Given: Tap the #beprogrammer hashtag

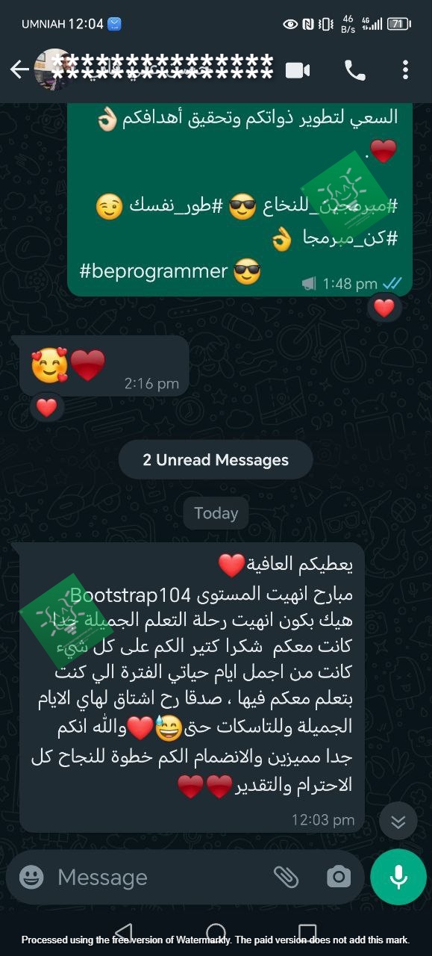Looking at the screenshot, I should 153,270.
